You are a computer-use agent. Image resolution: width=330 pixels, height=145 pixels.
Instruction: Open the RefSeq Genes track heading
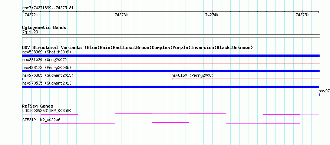tap(38, 106)
